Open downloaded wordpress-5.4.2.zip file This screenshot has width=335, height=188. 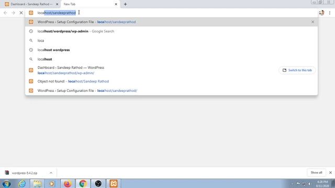point(24,173)
